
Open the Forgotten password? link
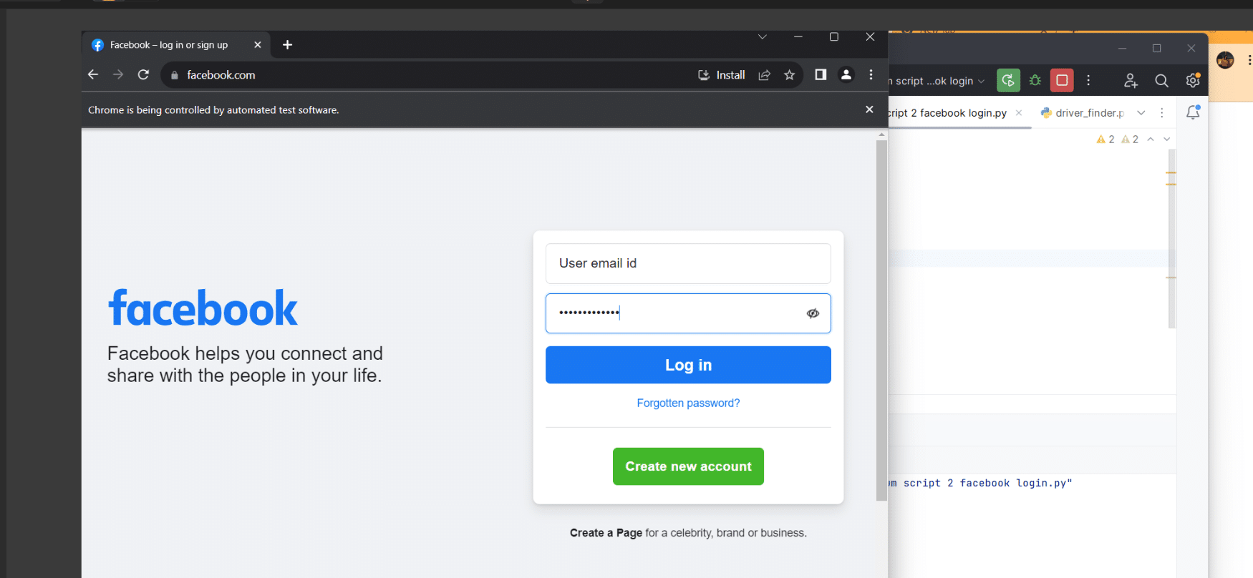pyautogui.click(x=688, y=403)
